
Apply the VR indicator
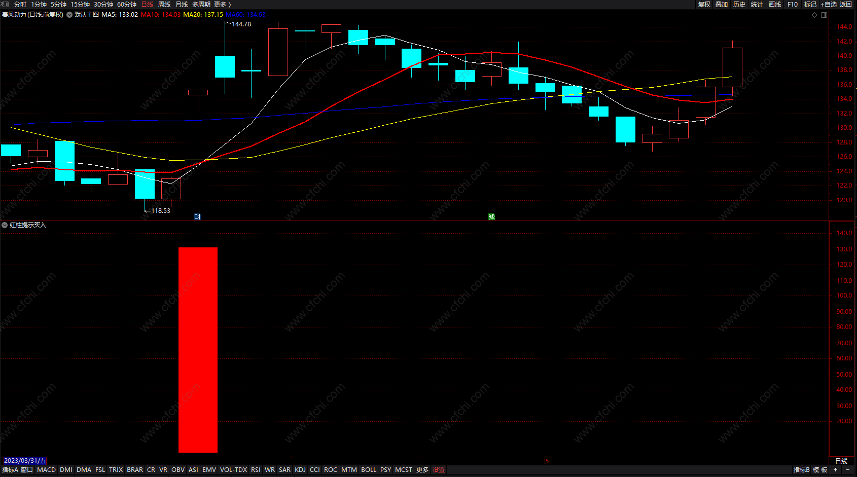[163, 470]
